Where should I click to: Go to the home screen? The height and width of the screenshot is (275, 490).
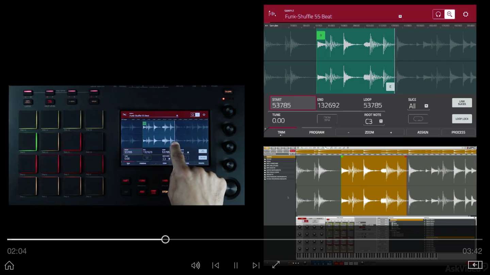point(9,265)
